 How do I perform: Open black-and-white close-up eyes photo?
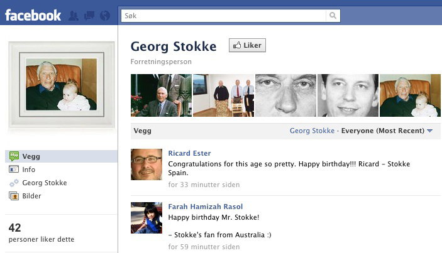pos(285,95)
